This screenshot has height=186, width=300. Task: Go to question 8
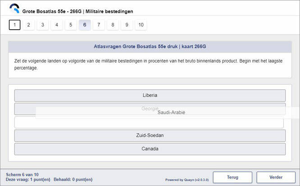pos(113,25)
